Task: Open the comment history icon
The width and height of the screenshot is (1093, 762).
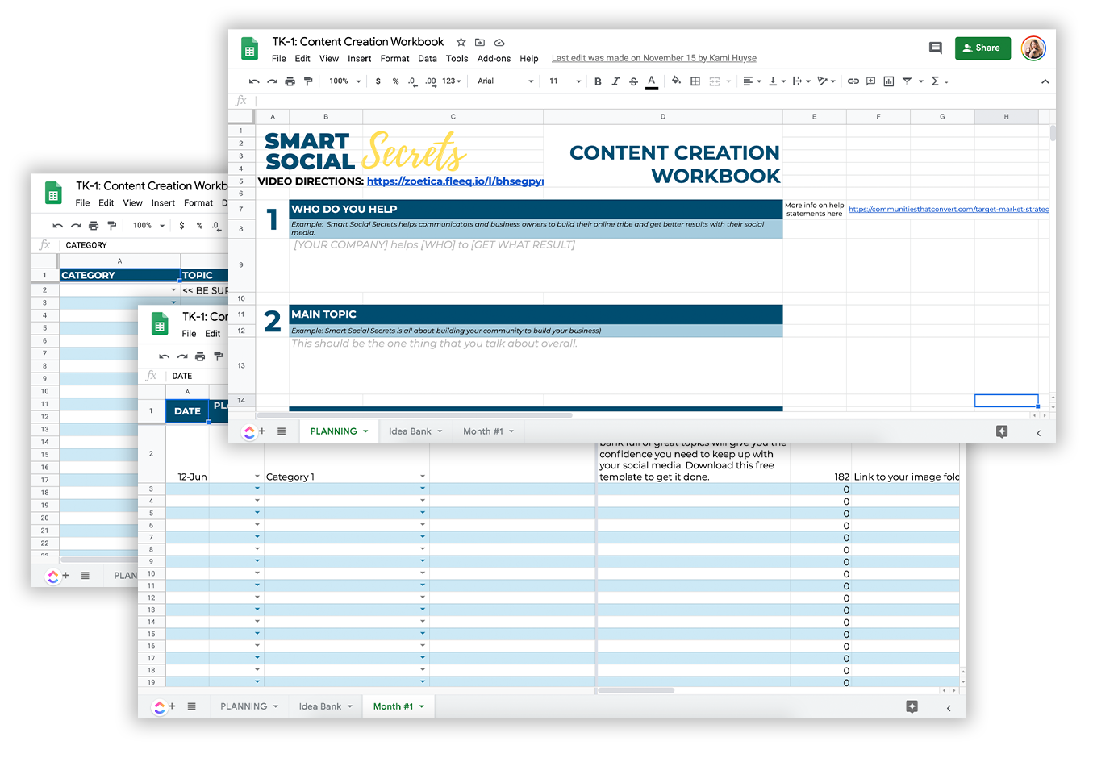Action: point(935,48)
